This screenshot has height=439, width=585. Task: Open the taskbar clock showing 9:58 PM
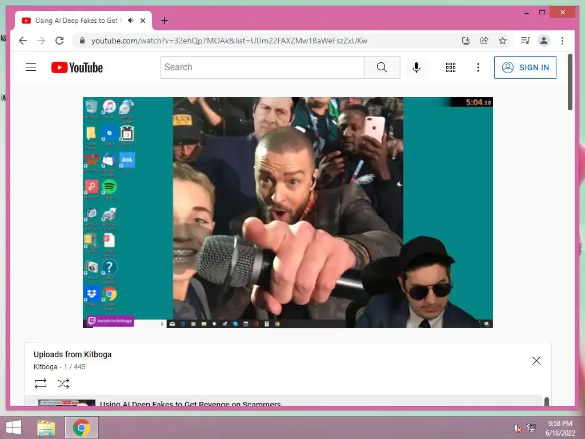(560, 428)
